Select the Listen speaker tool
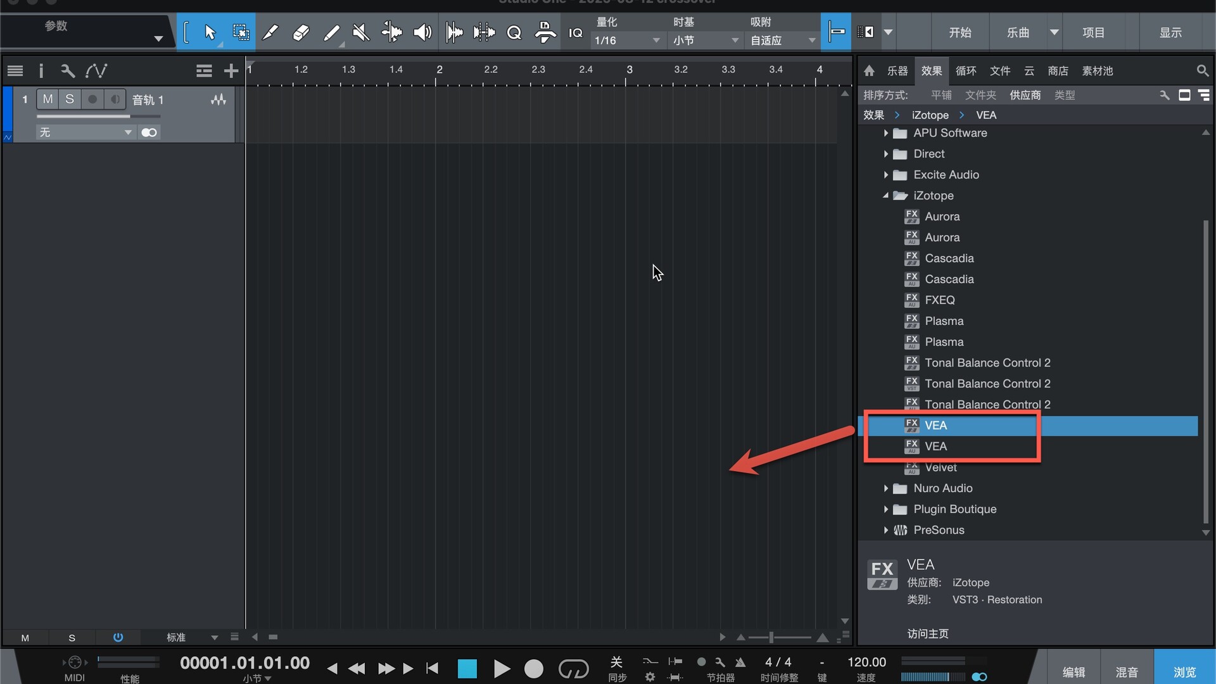Screen dimensions: 1216x684 422,32
